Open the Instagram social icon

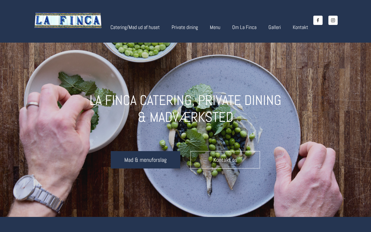pos(333,20)
